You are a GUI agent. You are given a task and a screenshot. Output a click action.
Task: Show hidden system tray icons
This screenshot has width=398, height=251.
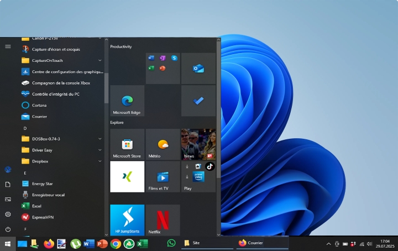[328, 244]
